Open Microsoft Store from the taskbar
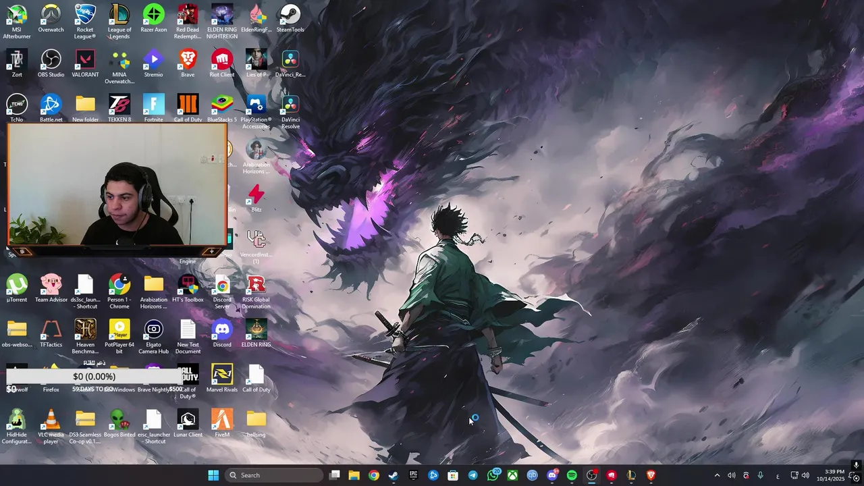864x486 pixels. pos(453,475)
